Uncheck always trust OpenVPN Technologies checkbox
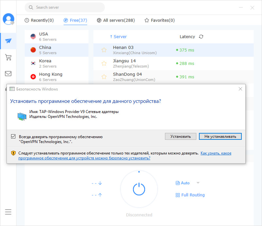The height and width of the screenshot is (226, 262). (13, 137)
